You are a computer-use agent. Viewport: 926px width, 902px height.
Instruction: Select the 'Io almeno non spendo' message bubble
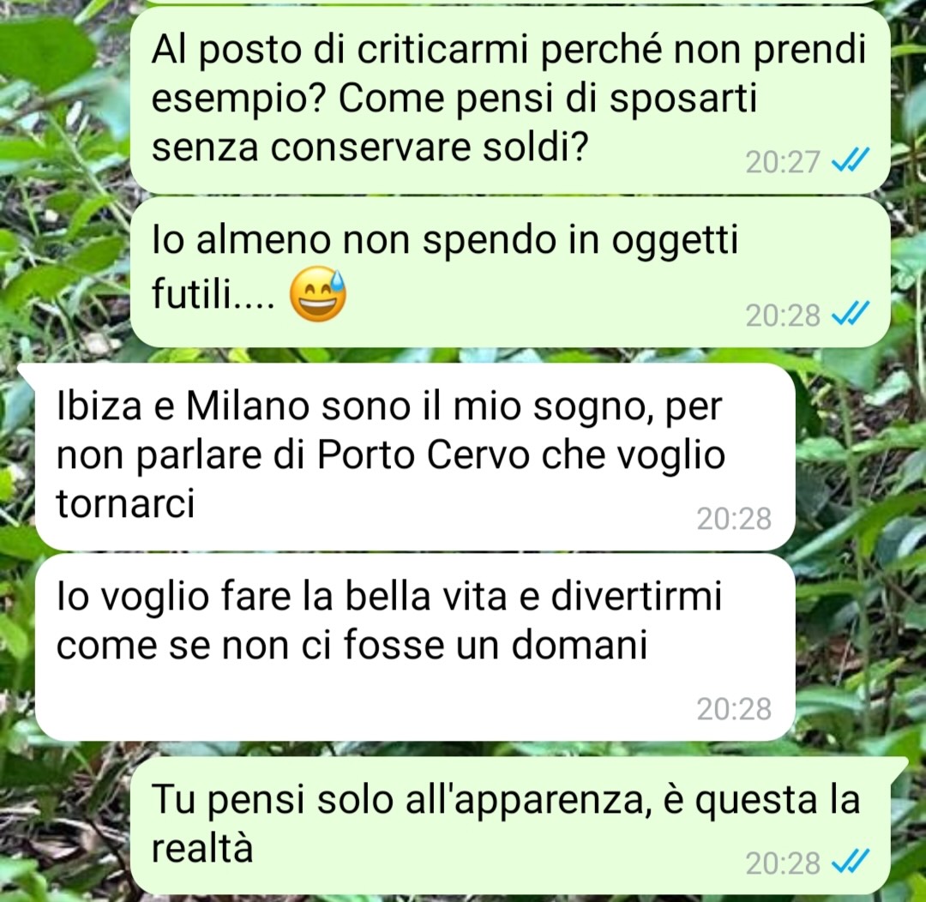[x=510, y=272]
